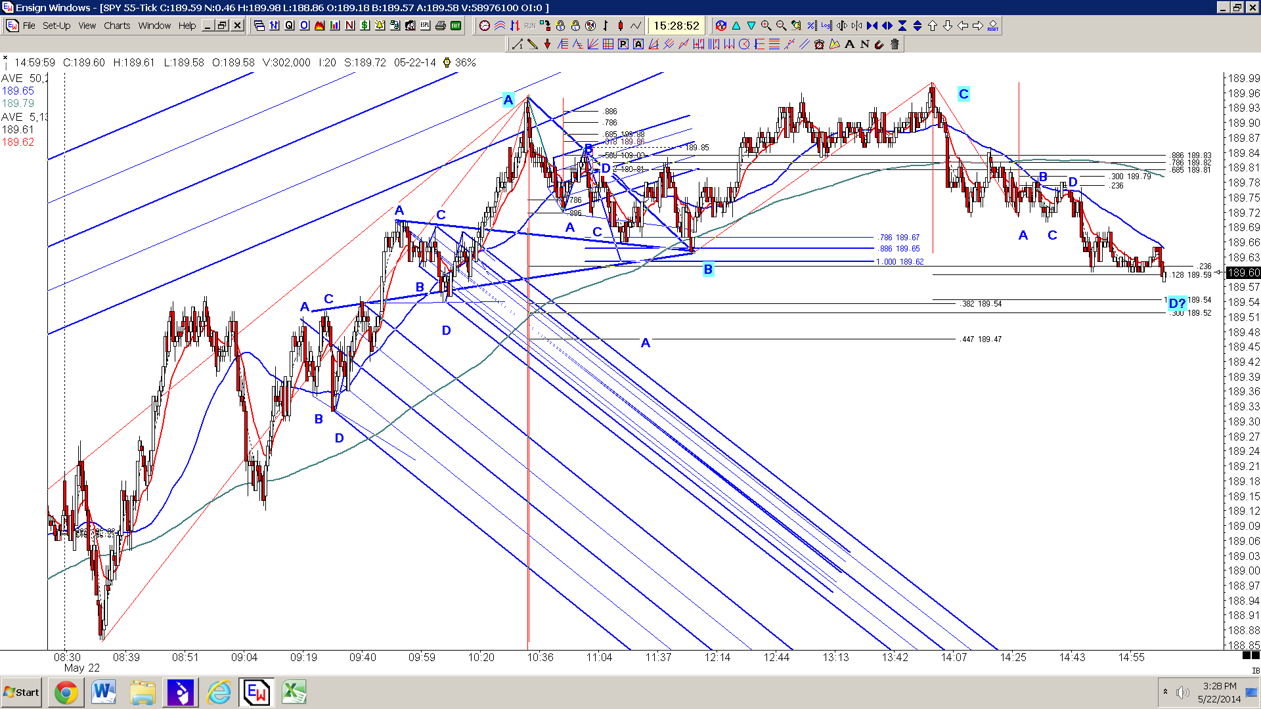Toggle the percent scale button

point(812,26)
